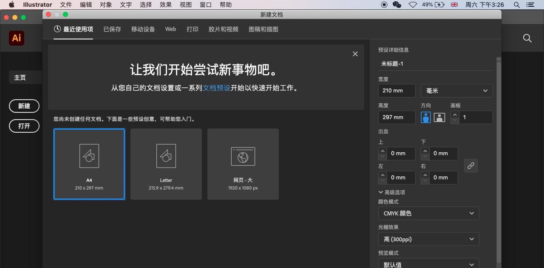The image size is (544, 268).
Task: Click the 文档预设 link
Action: (216, 88)
